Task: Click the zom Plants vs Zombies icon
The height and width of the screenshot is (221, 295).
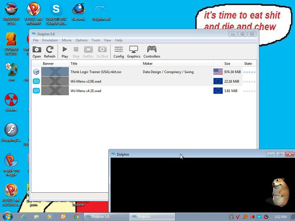Action: tap(11, 72)
